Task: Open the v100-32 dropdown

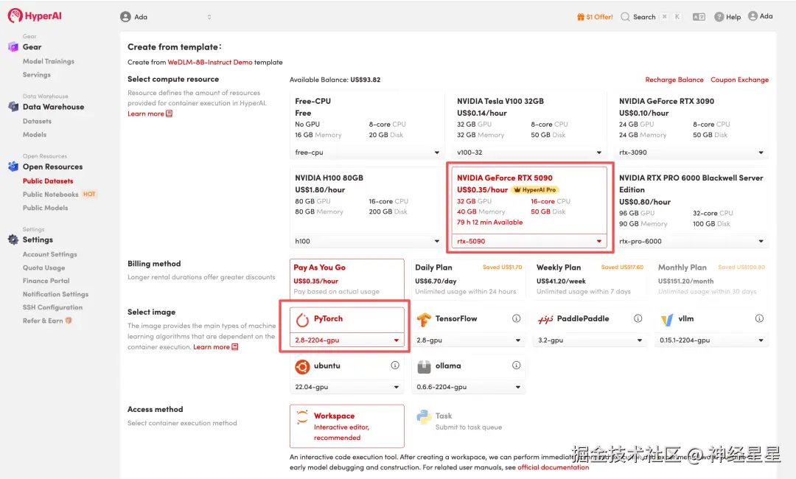Action: click(x=529, y=153)
